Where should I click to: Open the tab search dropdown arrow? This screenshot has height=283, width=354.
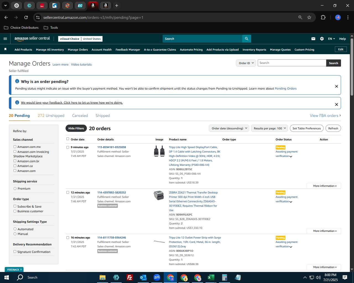point(6,6)
